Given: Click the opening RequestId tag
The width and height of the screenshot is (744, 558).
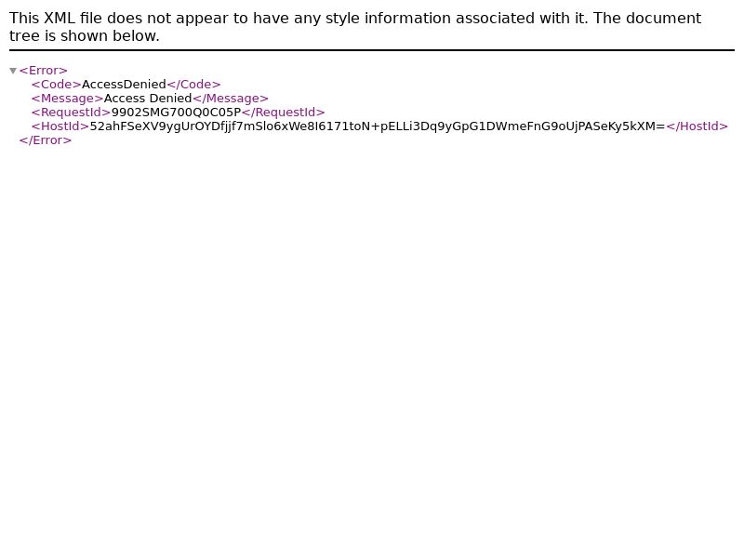Looking at the screenshot, I should tap(72, 113).
